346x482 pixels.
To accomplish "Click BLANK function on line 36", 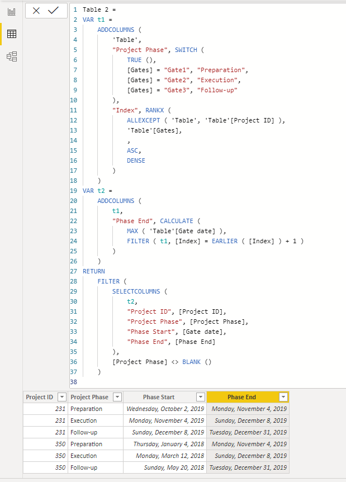I will coord(191,362).
